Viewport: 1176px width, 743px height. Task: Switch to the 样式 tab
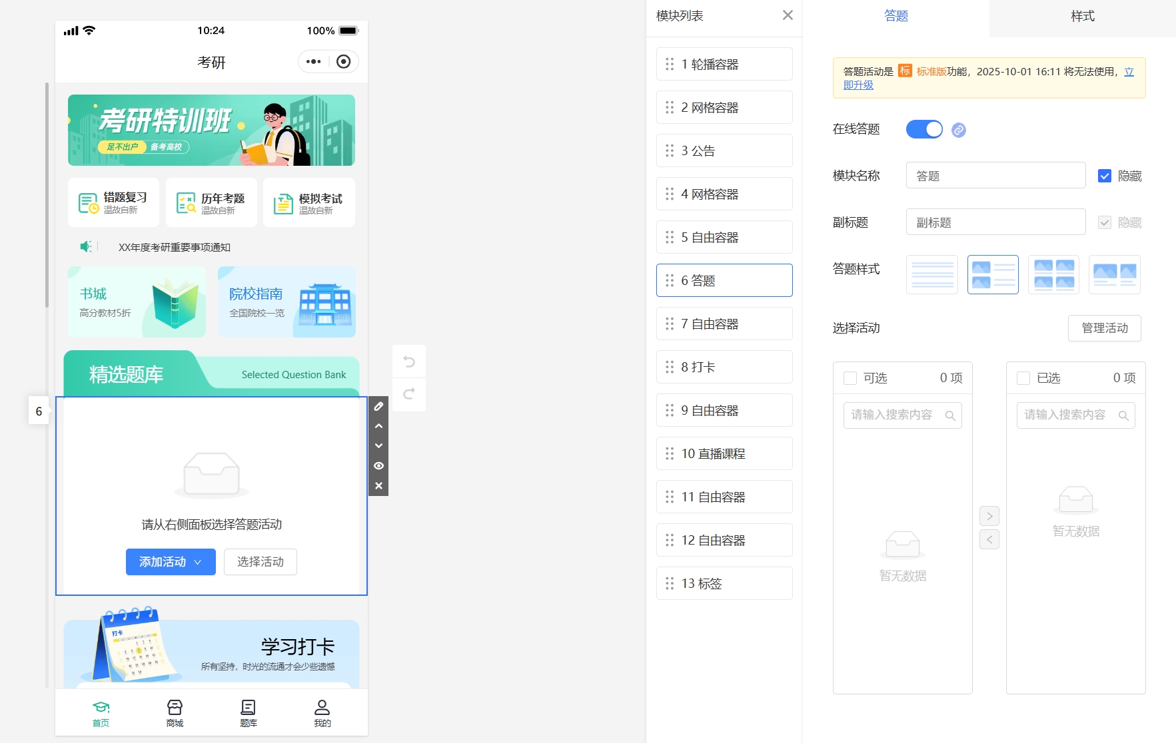[x=1082, y=16]
